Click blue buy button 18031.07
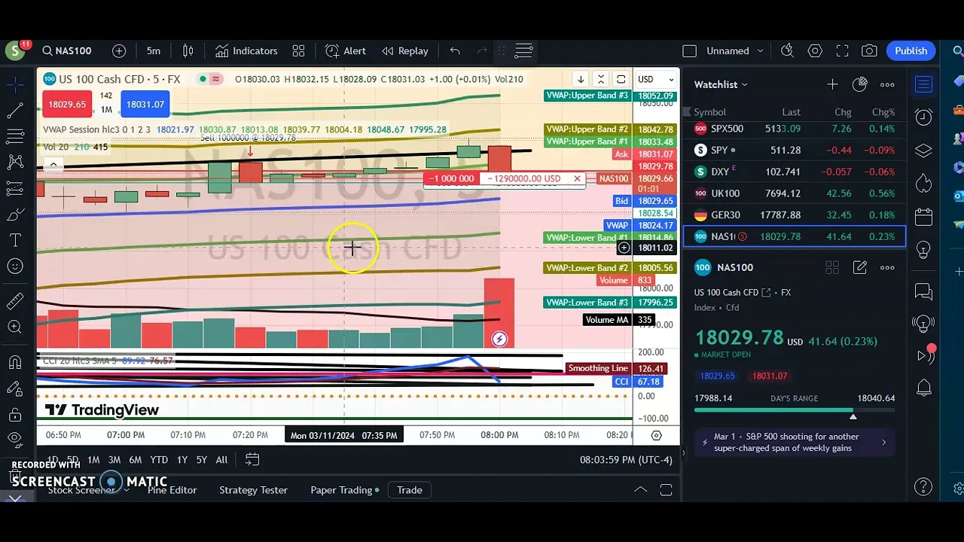This screenshot has height=542, width=964. tap(145, 104)
